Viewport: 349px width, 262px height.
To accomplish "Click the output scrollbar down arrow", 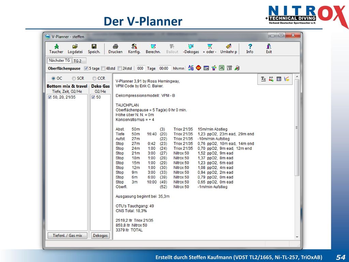I will (x=297, y=237).
